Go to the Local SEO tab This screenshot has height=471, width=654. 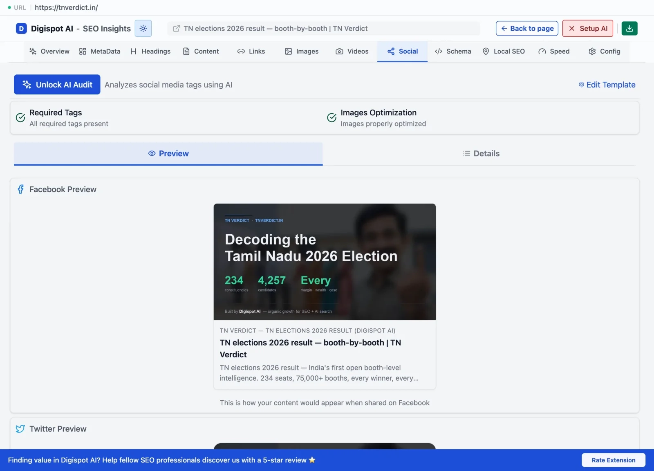pyautogui.click(x=504, y=52)
